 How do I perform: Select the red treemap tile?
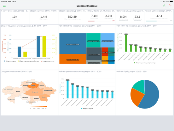coord(105,52)
